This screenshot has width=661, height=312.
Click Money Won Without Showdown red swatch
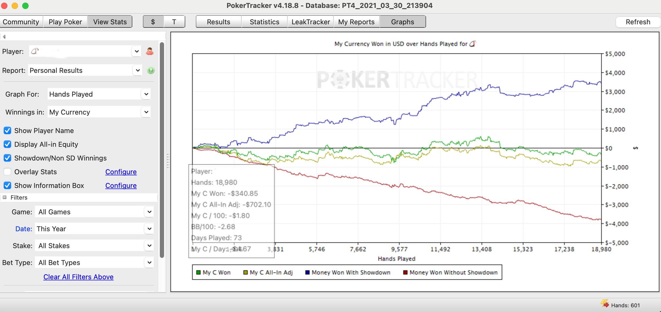405,272
